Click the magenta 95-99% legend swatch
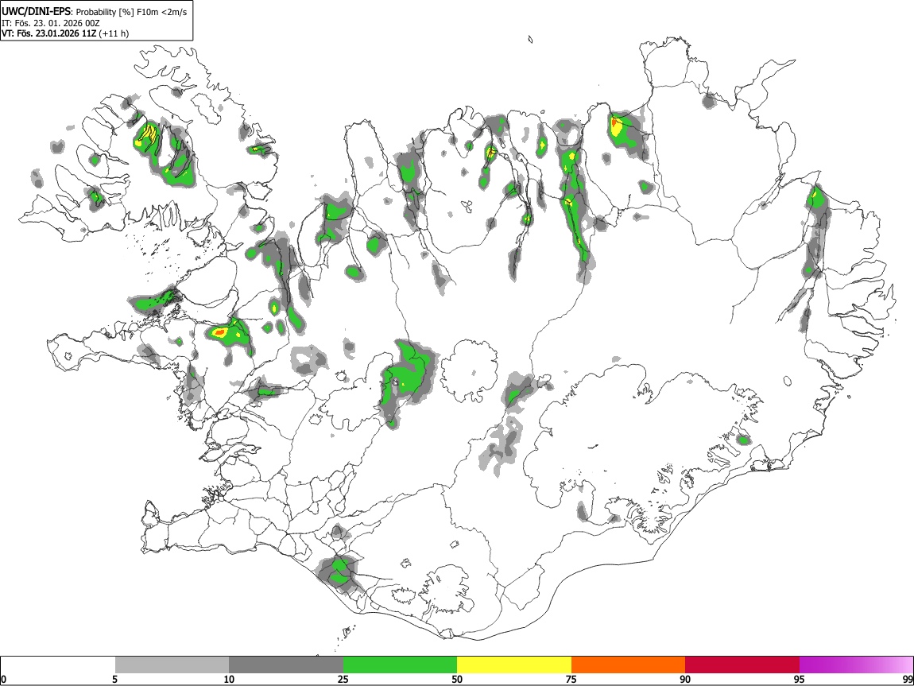Viewport: 914px width, 686px height. (856, 665)
